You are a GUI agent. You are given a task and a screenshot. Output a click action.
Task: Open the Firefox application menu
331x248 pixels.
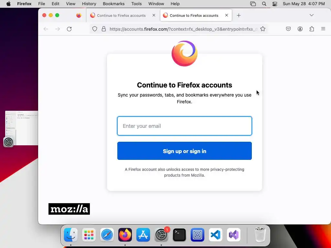coord(24,4)
